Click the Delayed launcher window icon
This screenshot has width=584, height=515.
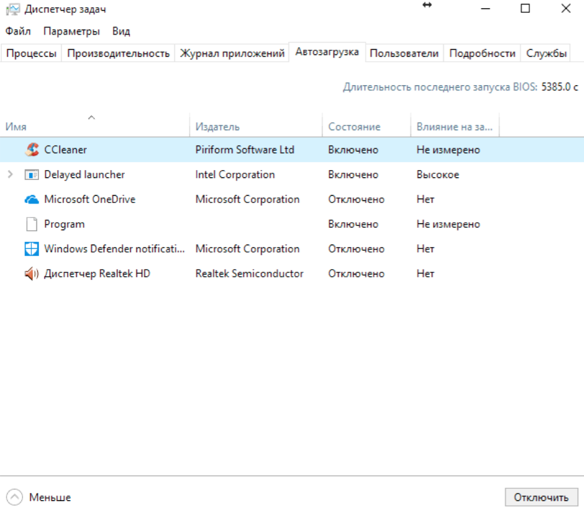coord(32,175)
